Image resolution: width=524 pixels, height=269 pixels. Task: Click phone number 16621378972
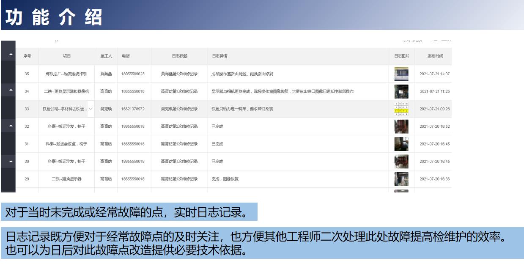tap(133, 109)
